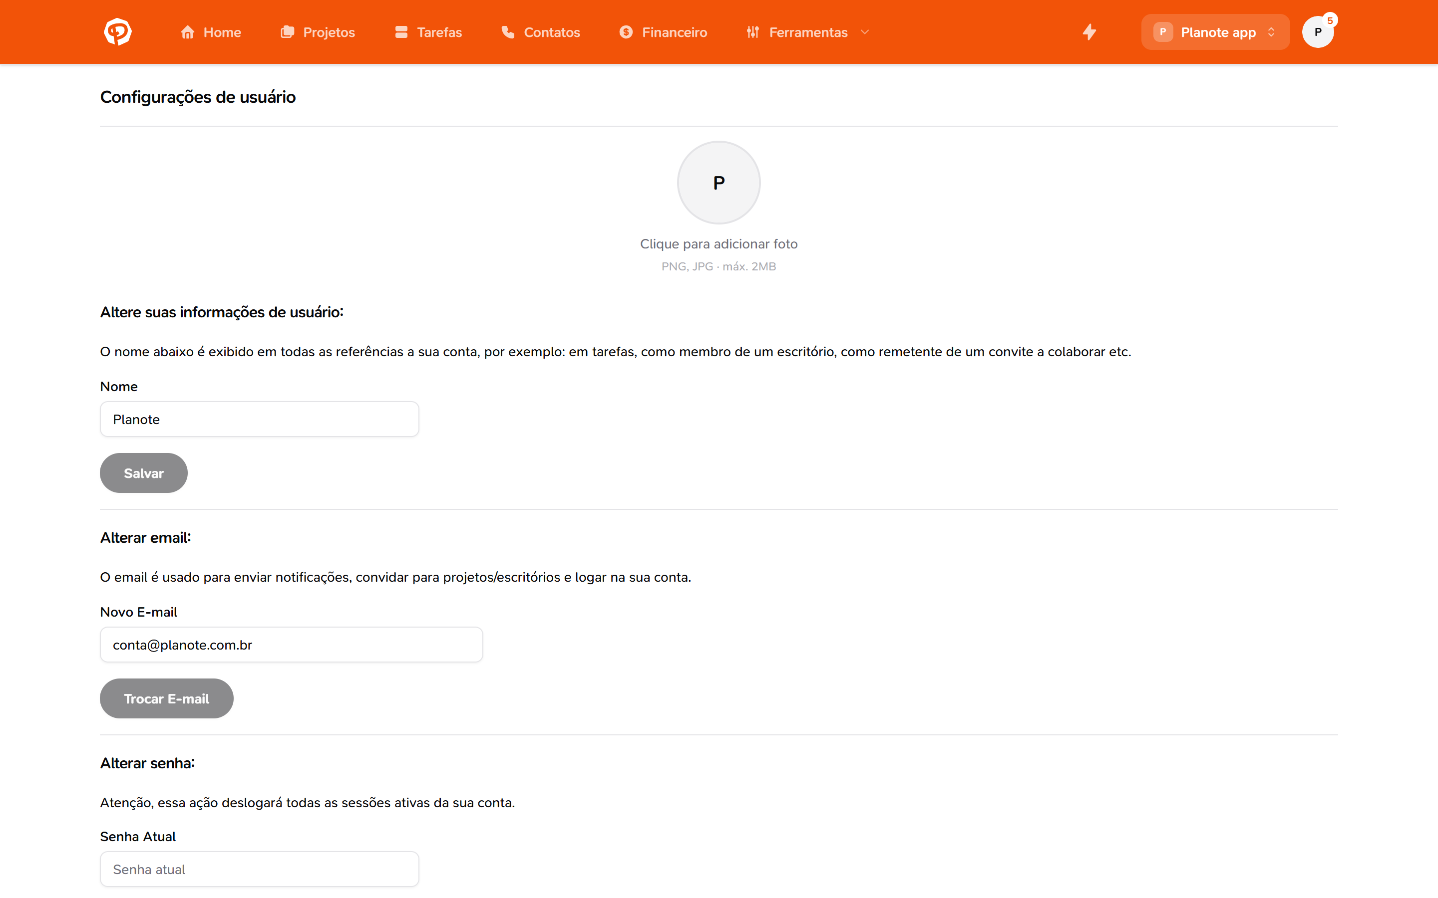Image resolution: width=1438 pixels, height=898 pixels.
Task: Open the lightning bolt quick actions
Action: (1089, 32)
